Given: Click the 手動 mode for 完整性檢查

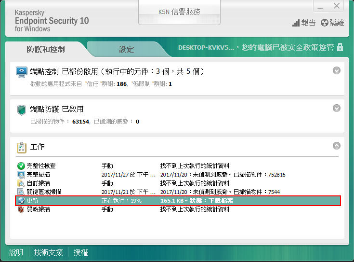Looking at the screenshot, I should [x=107, y=166].
